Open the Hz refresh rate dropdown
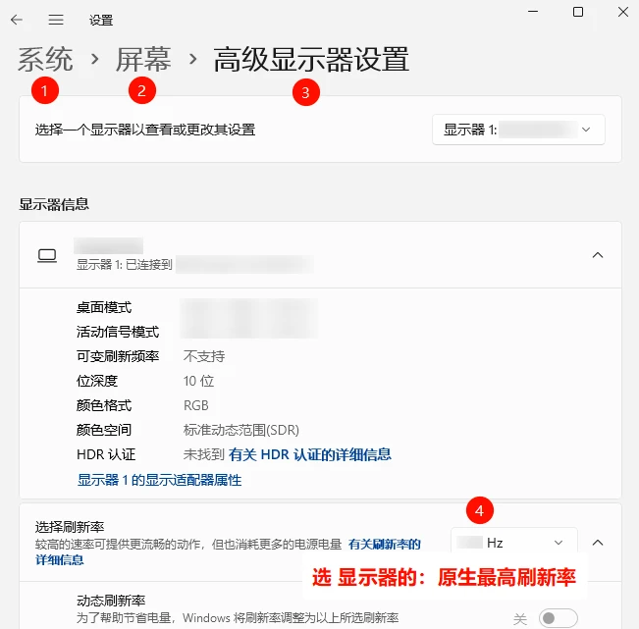 [514, 543]
